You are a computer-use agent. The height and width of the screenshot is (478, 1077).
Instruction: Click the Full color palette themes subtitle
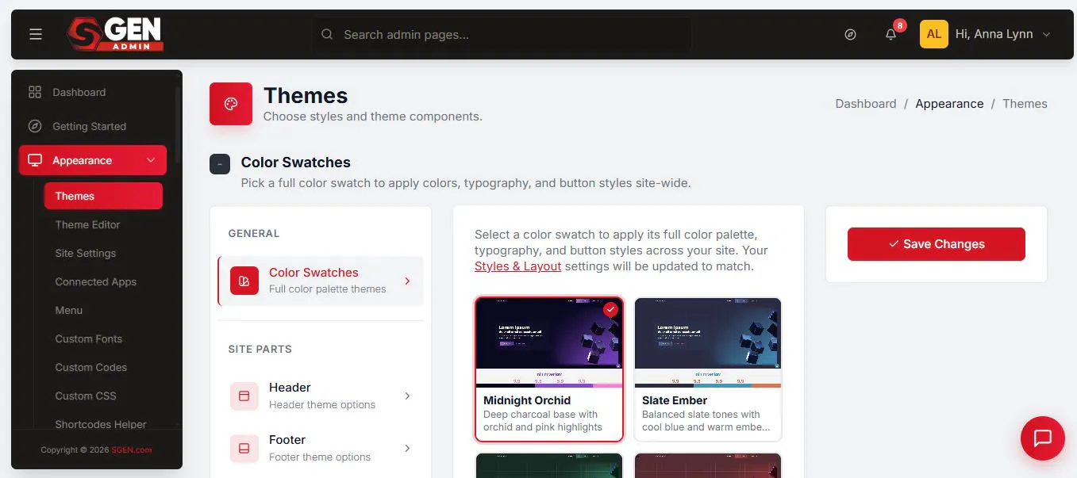tap(328, 289)
